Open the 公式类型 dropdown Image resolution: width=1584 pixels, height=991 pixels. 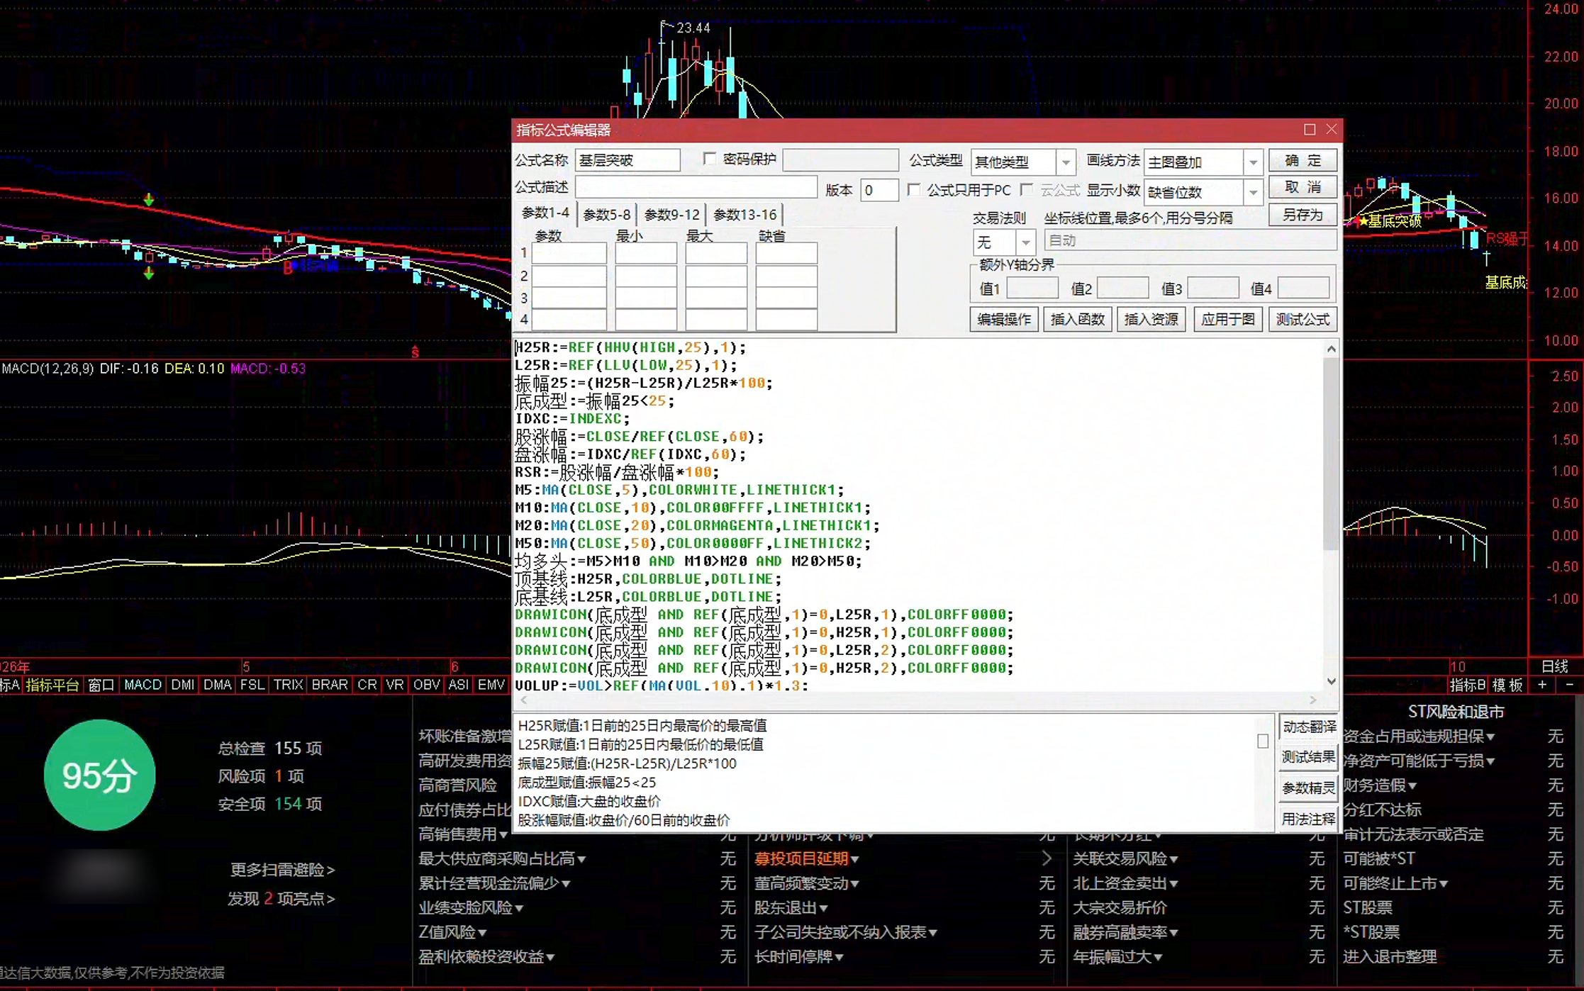1066,162
